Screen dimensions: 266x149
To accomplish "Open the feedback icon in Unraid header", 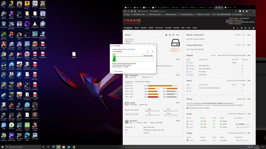I will 242,28.
